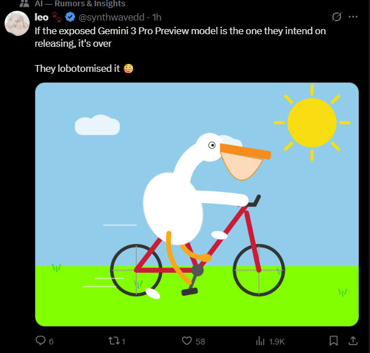Like the post with the heart icon
370x353 pixels.
pos(187,340)
